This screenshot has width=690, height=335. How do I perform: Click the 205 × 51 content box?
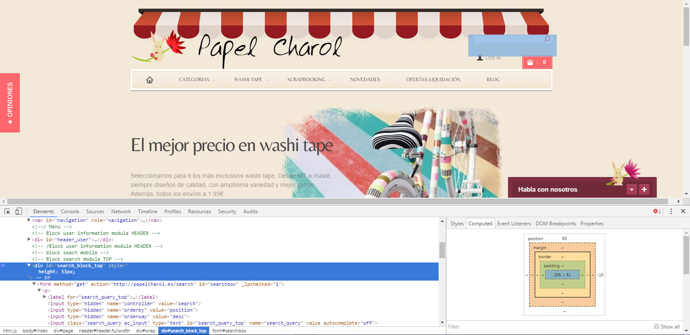[x=562, y=275]
